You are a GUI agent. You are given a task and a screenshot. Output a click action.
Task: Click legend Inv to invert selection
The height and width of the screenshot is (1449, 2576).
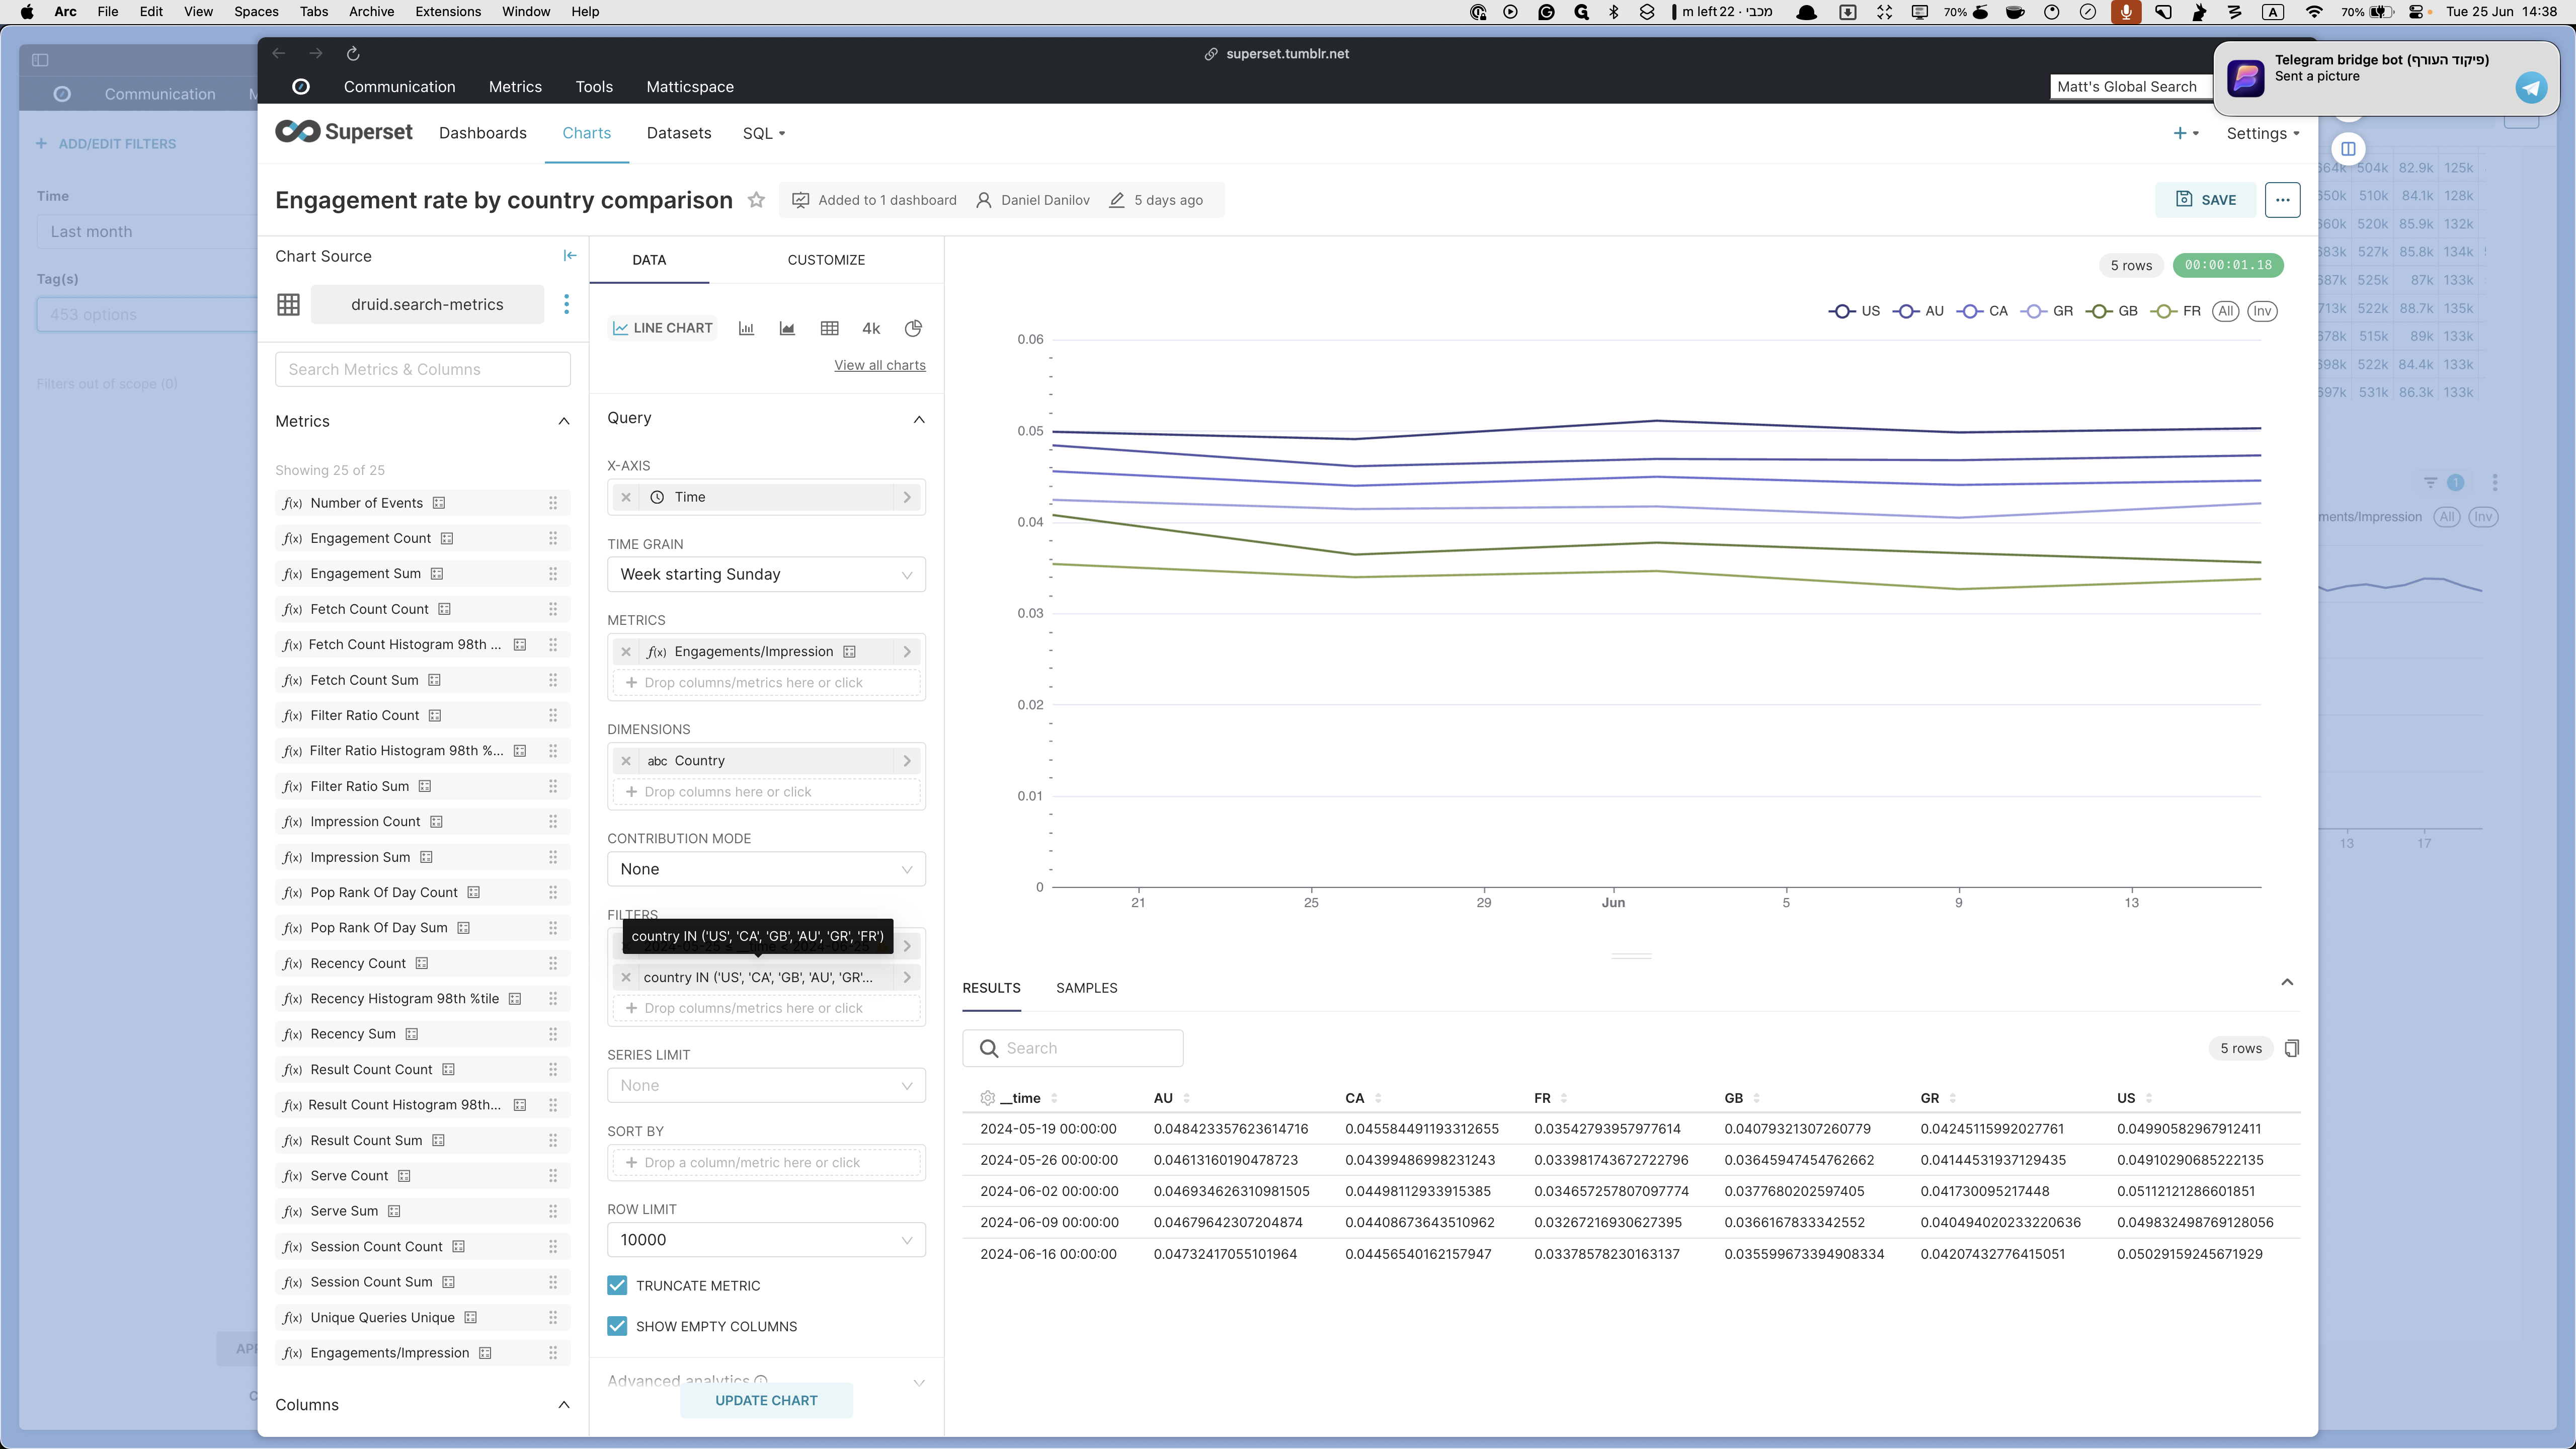click(x=2262, y=311)
